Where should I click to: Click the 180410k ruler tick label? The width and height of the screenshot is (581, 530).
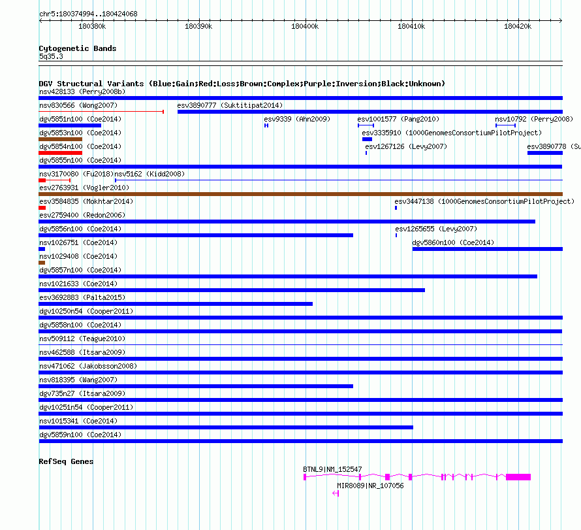(411, 26)
